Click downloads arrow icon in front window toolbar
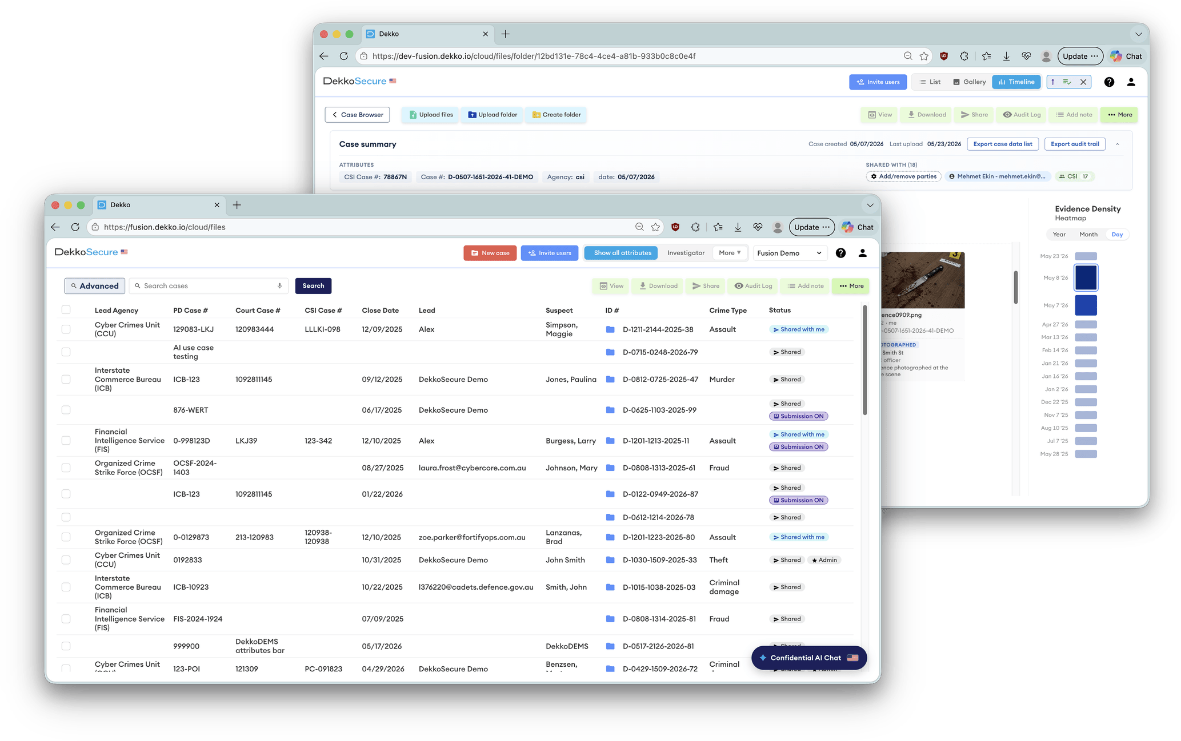Image resolution: width=1181 pixels, height=741 pixels. 738,227
